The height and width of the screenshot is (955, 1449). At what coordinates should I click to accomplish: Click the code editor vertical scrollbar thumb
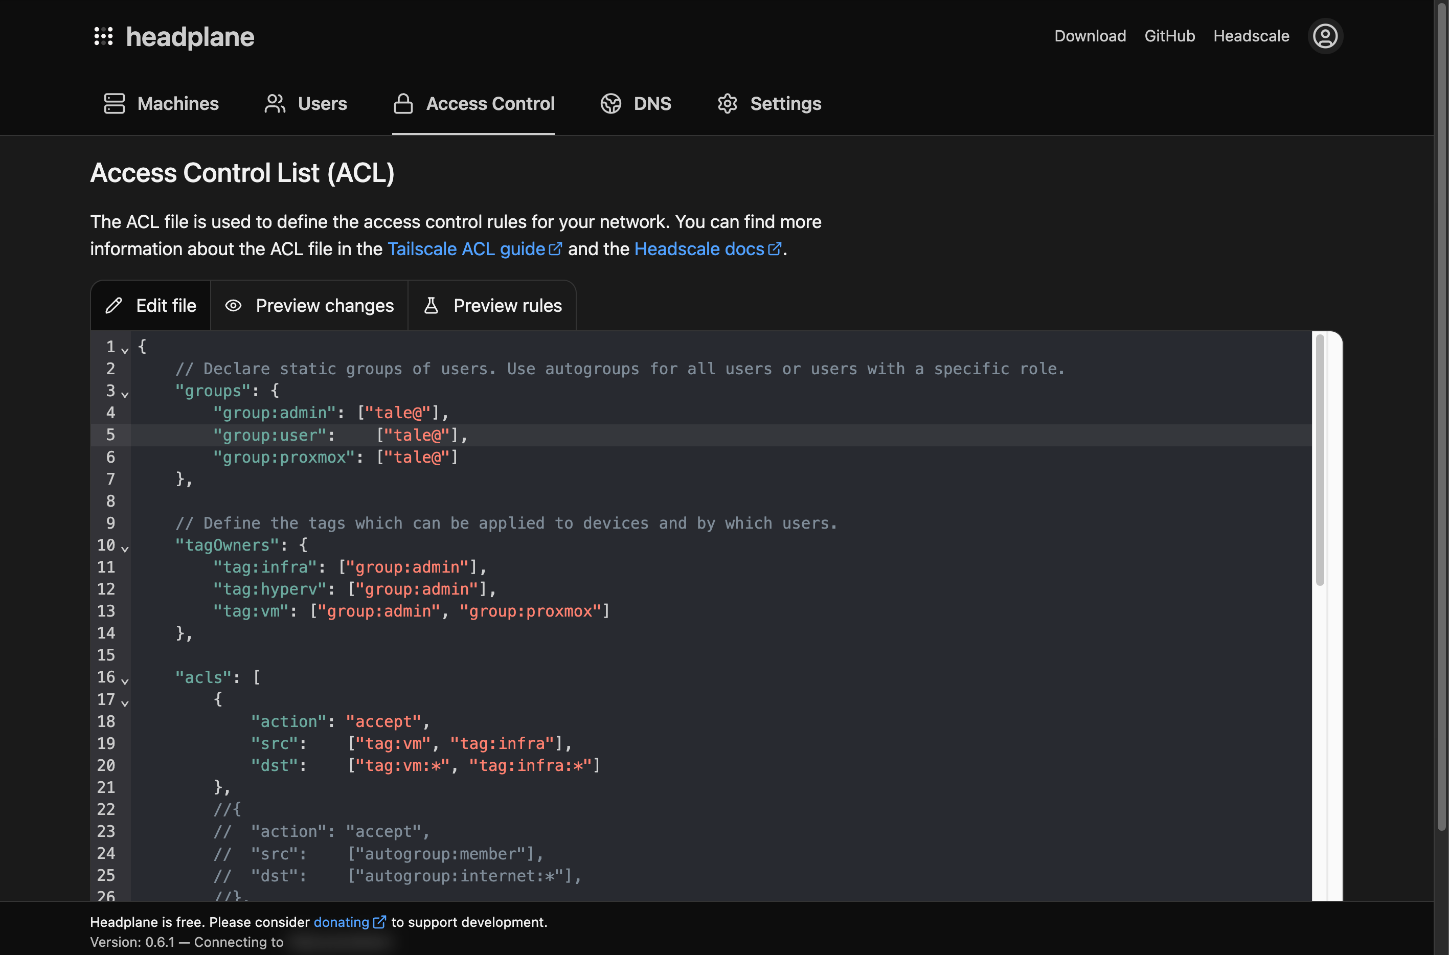[1320, 460]
